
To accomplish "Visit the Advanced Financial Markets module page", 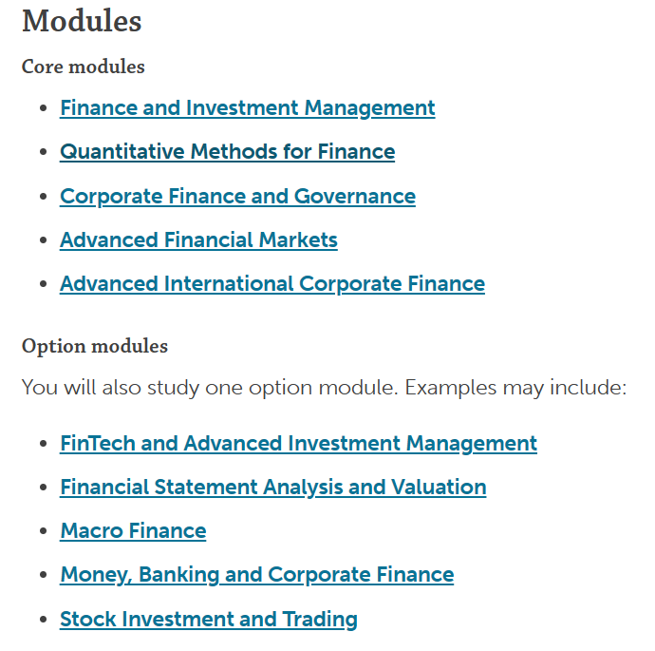I will click(x=198, y=240).
